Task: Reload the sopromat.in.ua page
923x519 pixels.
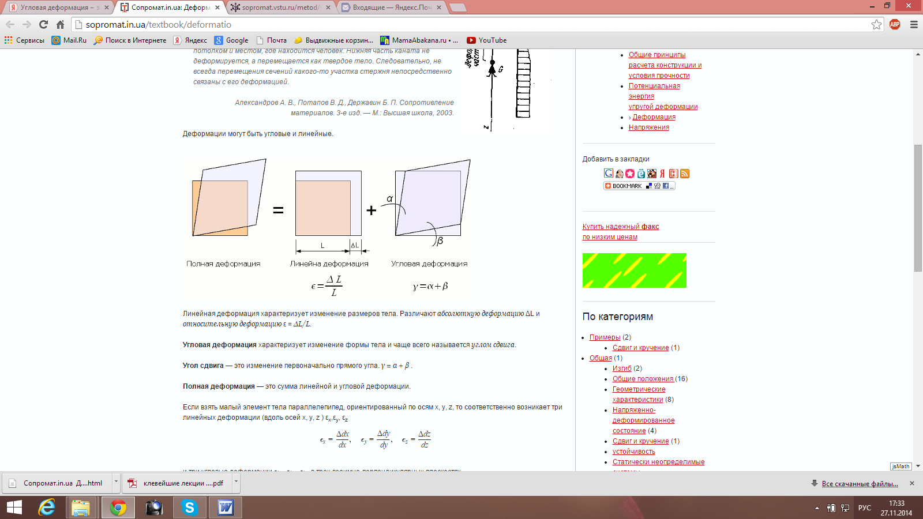Action: tap(43, 24)
